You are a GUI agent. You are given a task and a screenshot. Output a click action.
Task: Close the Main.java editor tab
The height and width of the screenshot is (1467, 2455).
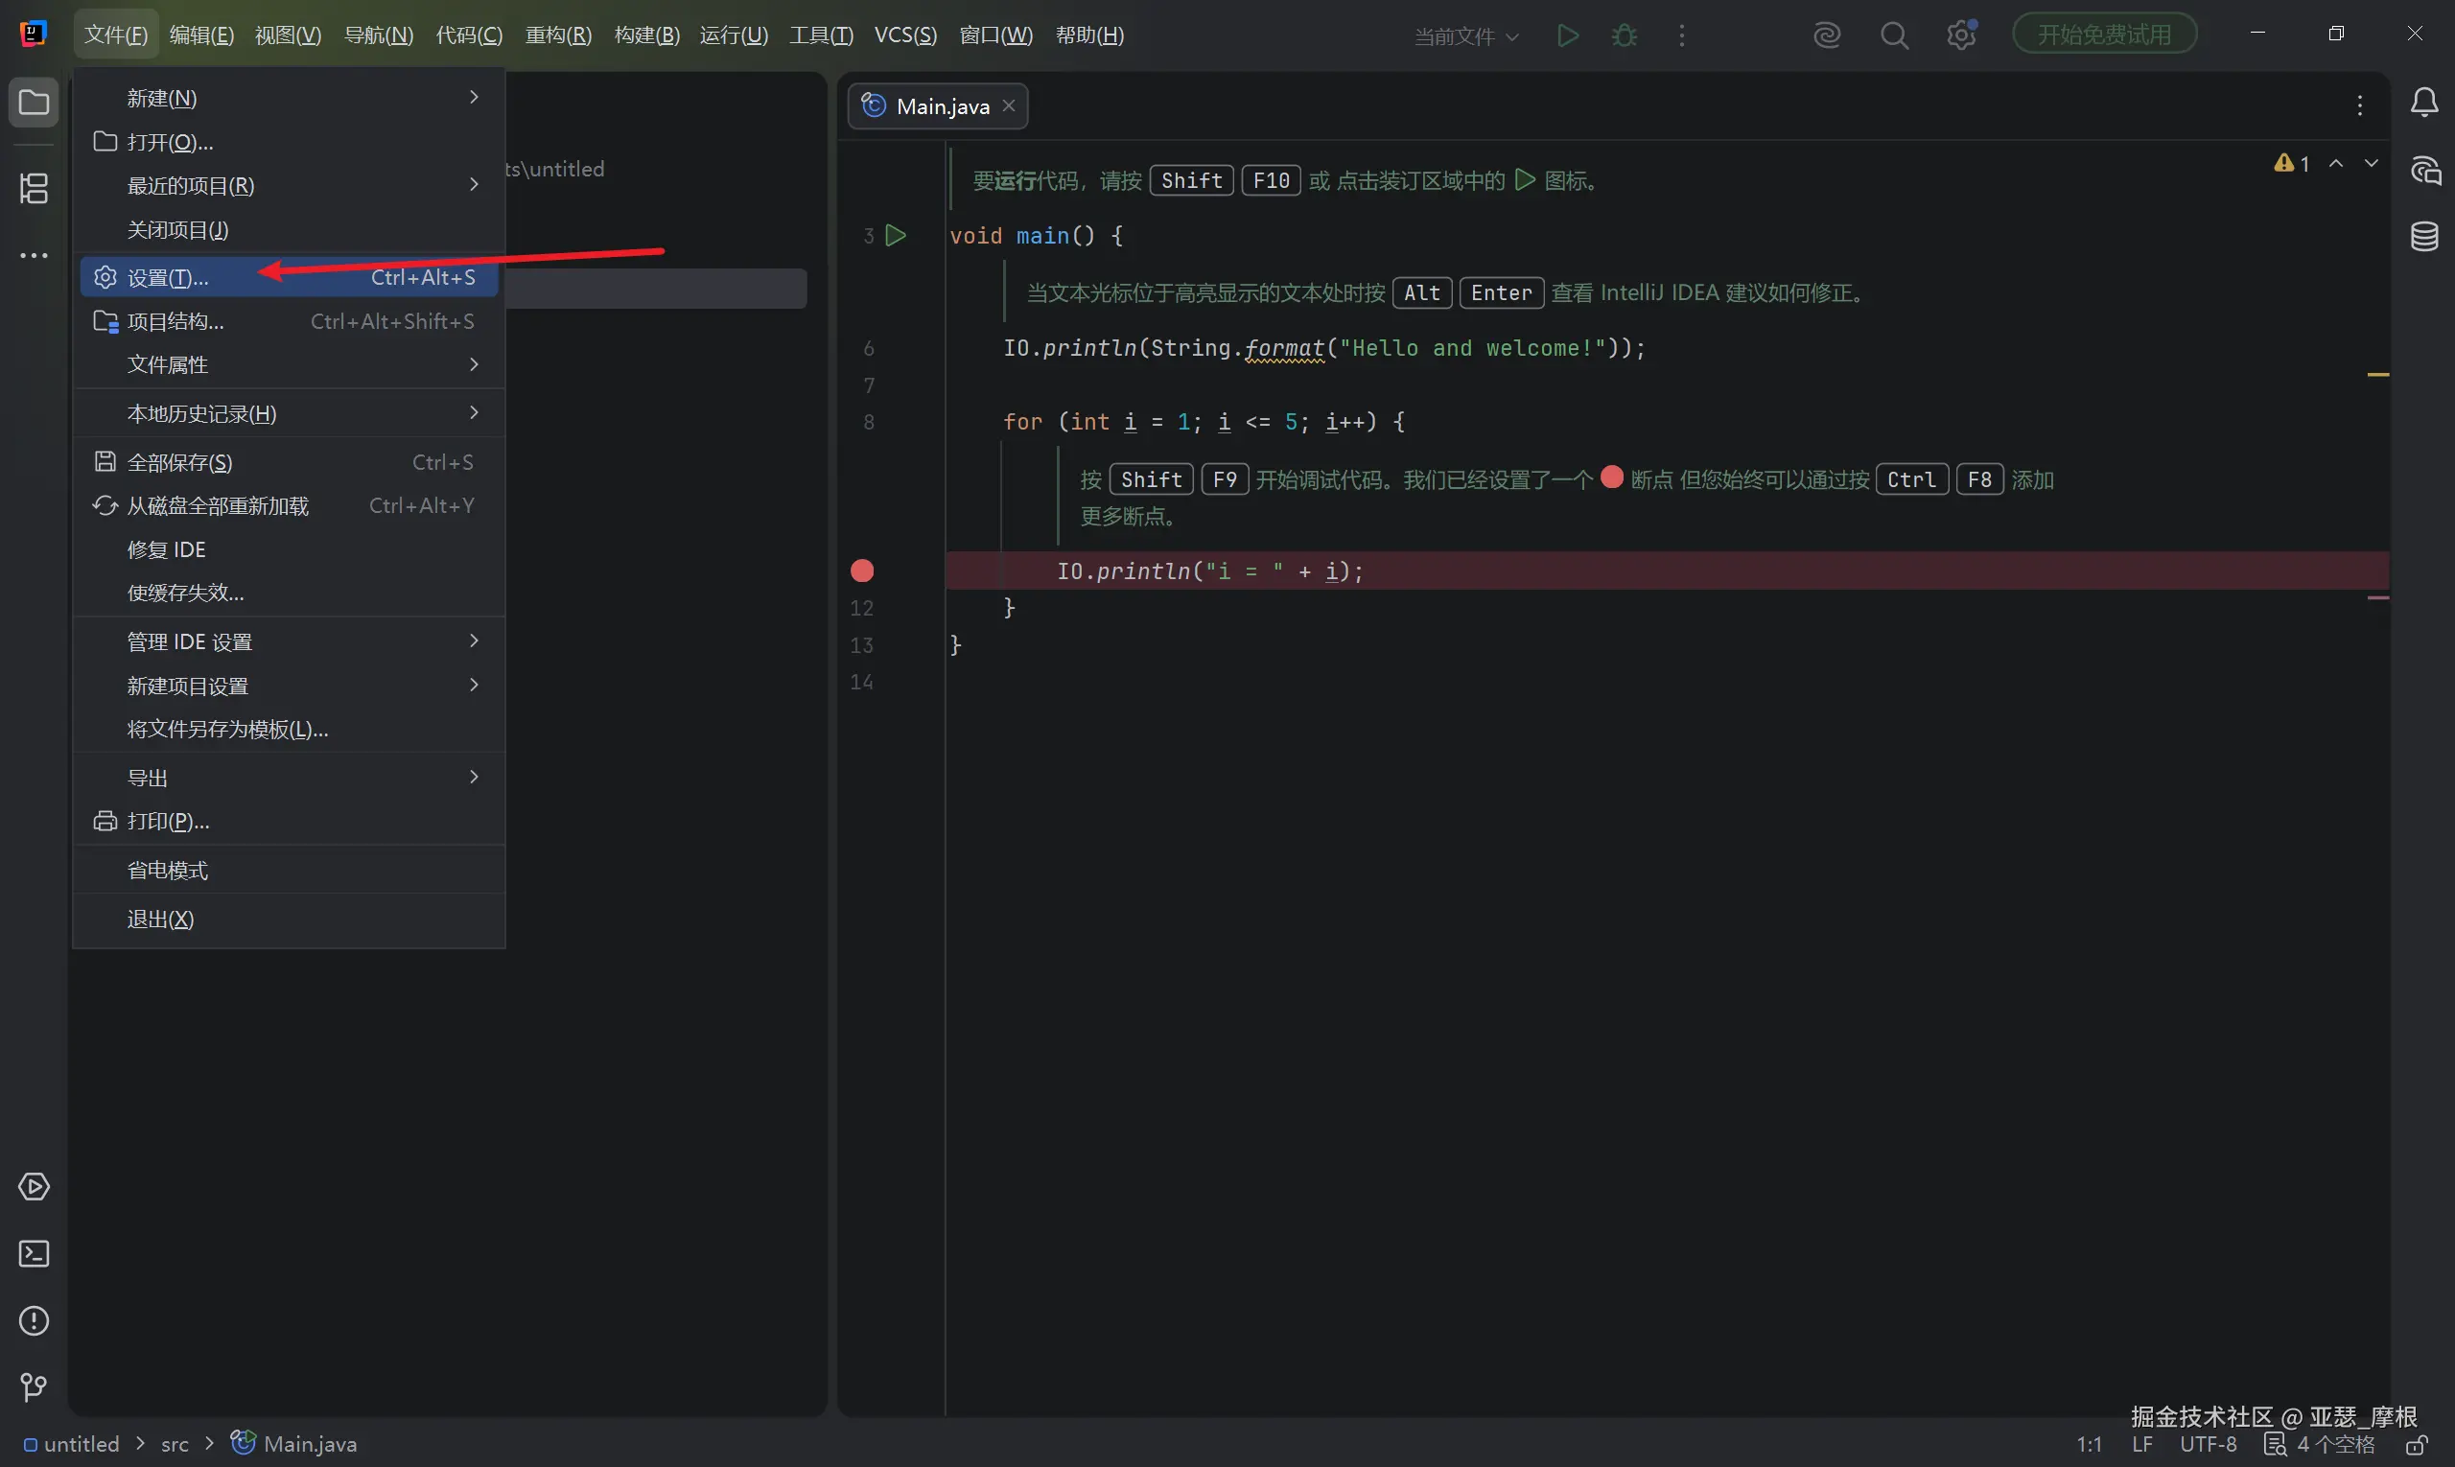tap(1008, 105)
